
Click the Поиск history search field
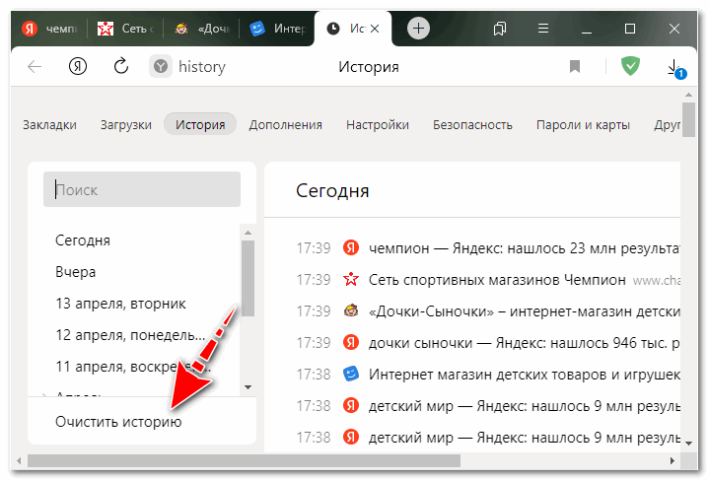[142, 189]
